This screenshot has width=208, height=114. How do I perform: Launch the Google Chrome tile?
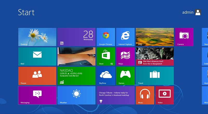coord(106,37)
